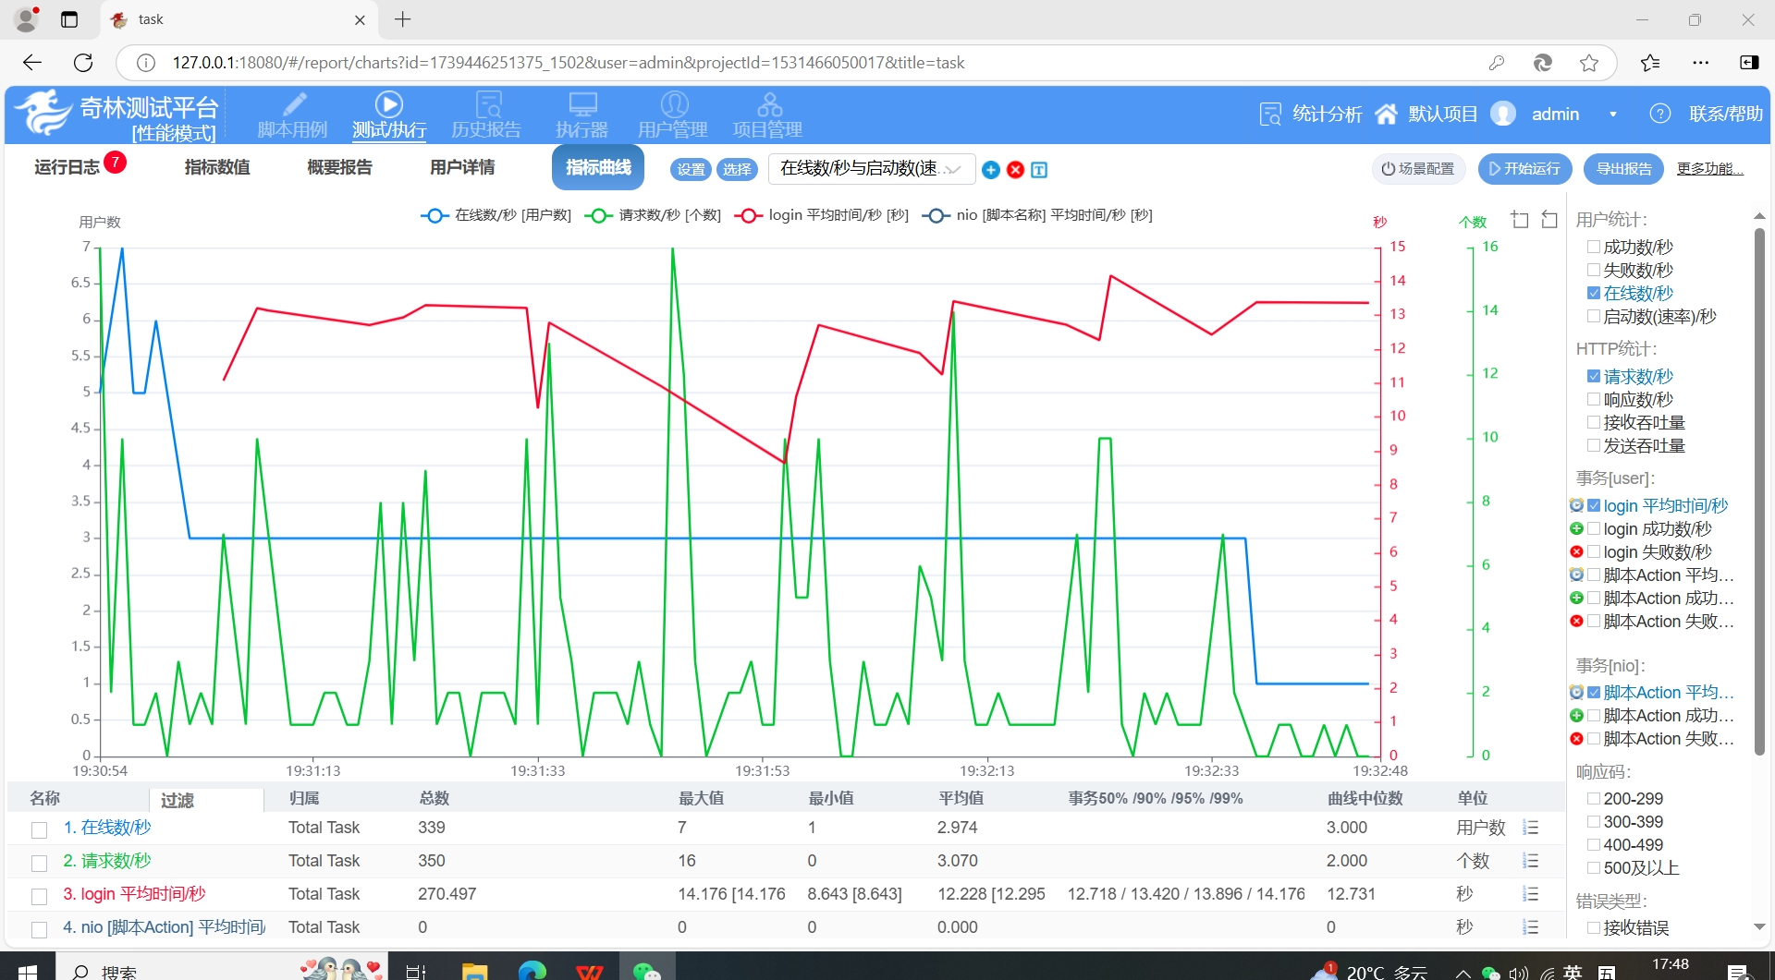The image size is (1775, 980).
Task: Open the 执行器 monitor icon
Action: [582, 104]
